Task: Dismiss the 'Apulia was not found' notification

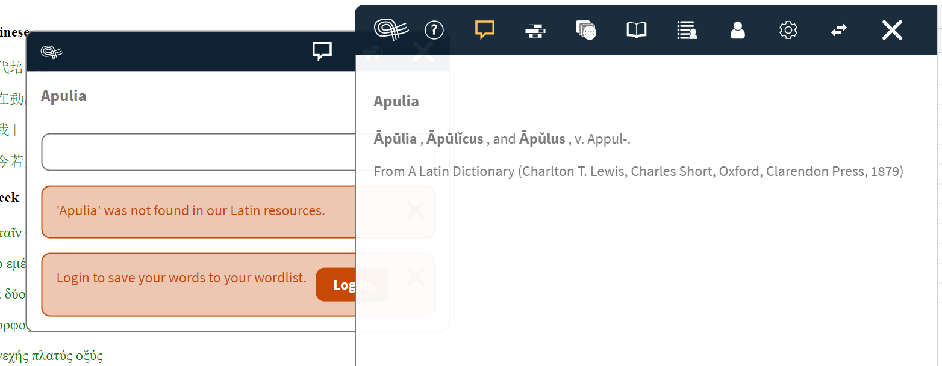Action: point(416,210)
